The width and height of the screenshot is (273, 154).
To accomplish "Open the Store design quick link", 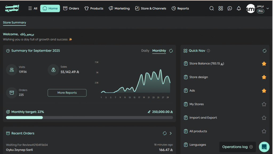I will 198,77.
